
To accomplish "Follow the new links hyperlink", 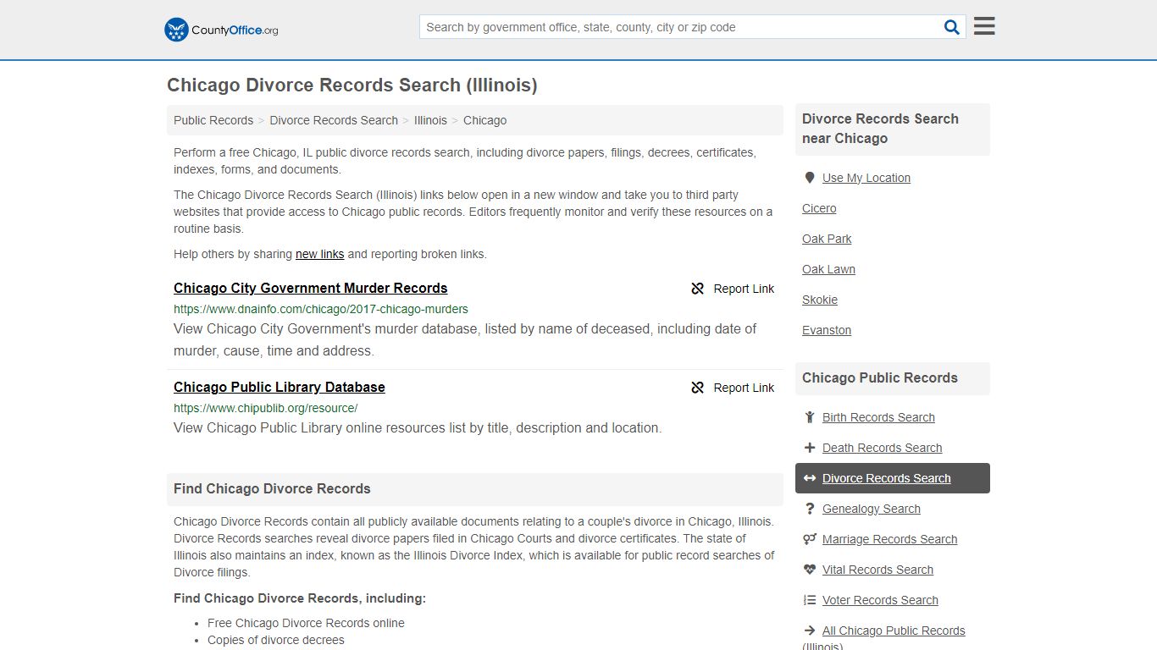I will tap(319, 254).
